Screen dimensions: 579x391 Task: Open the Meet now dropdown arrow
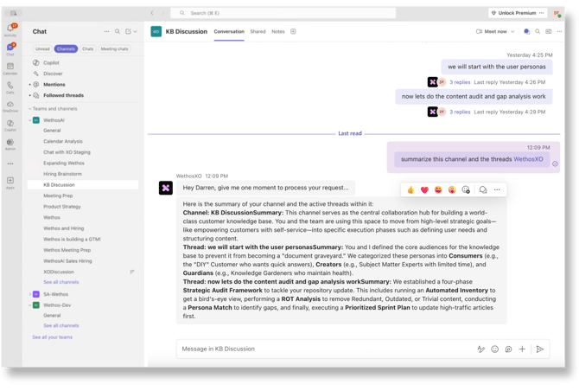(x=512, y=31)
